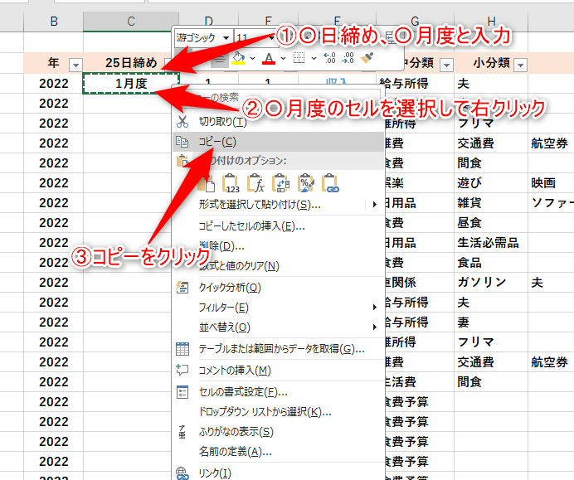
Task: Click the table data icon
Action: point(182,349)
